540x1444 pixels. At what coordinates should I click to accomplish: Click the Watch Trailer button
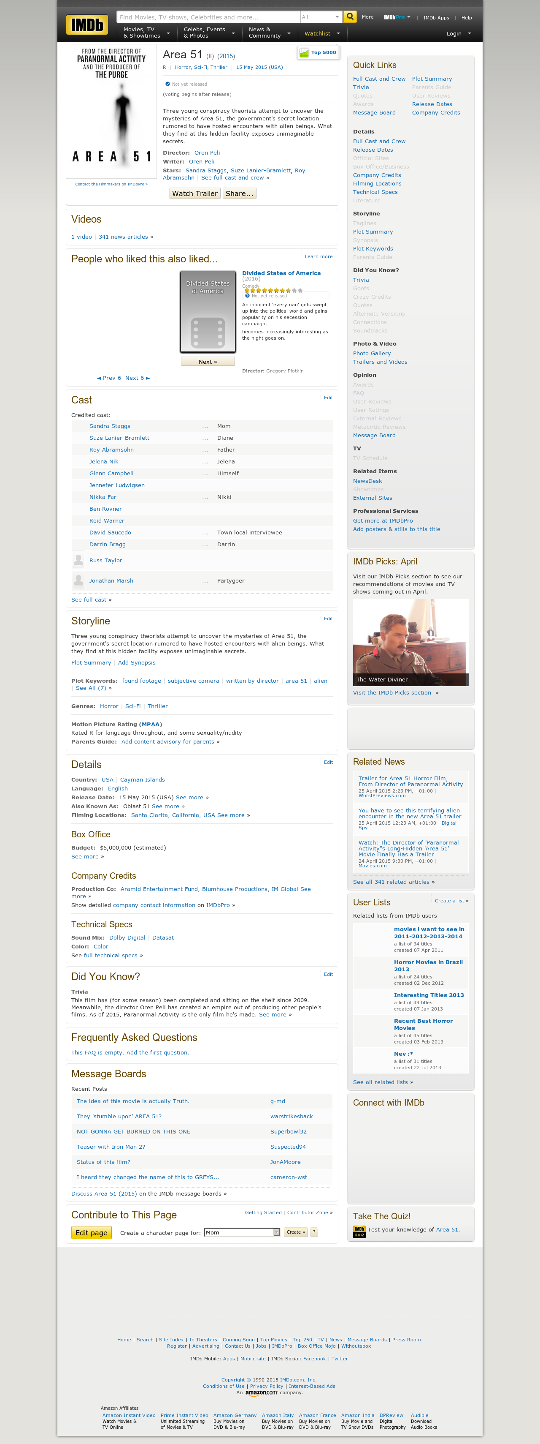click(x=195, y=194)
